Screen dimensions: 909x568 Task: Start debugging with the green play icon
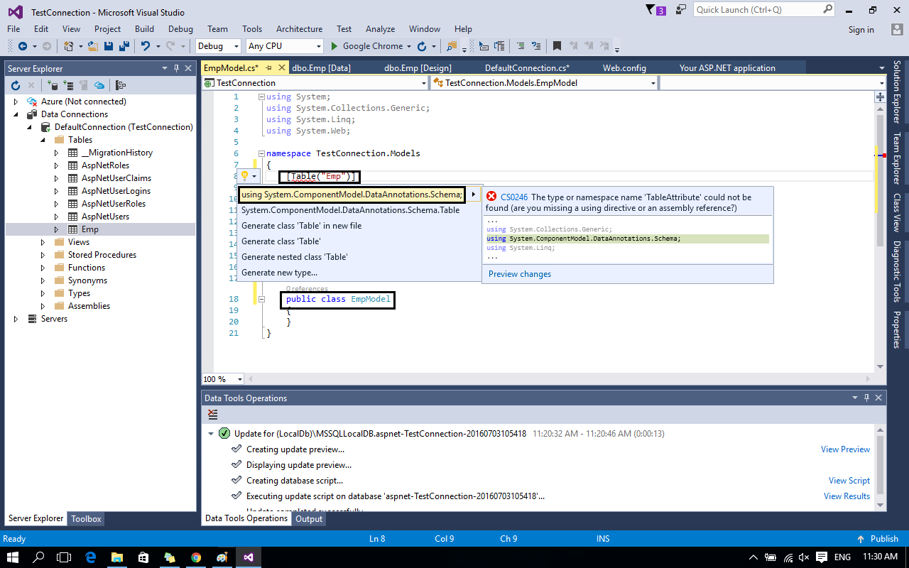[x=335, y=46]
